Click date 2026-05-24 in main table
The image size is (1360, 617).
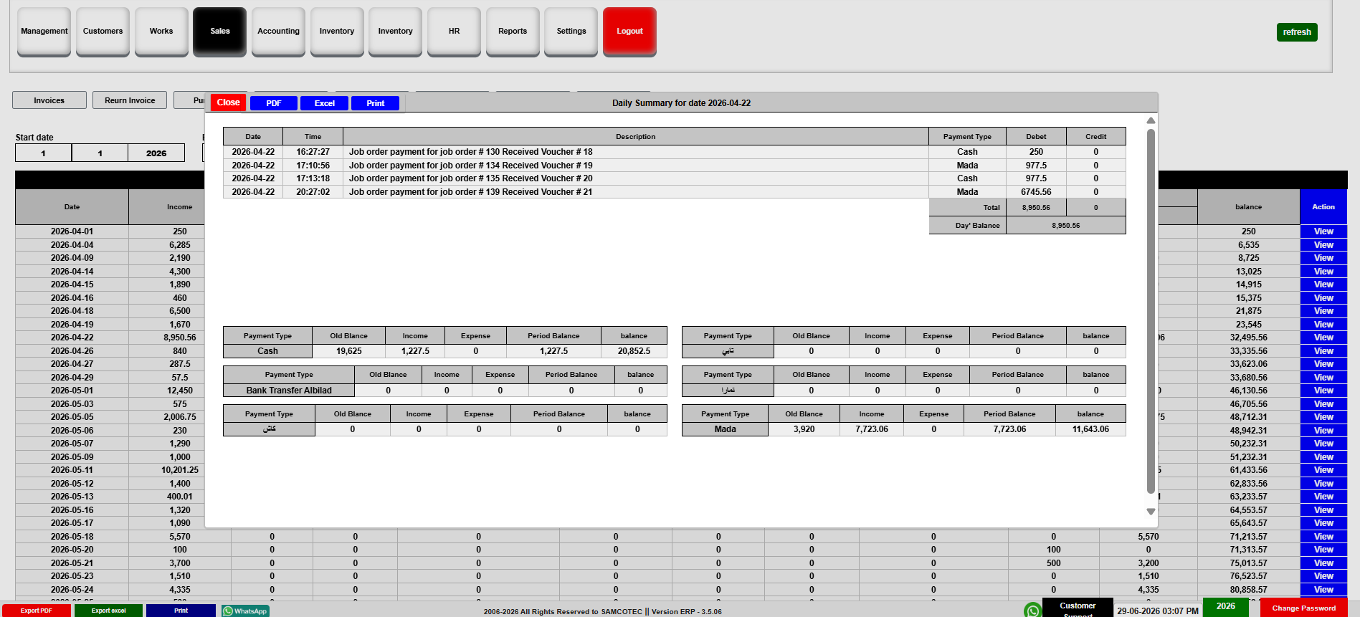coord(72,590)
